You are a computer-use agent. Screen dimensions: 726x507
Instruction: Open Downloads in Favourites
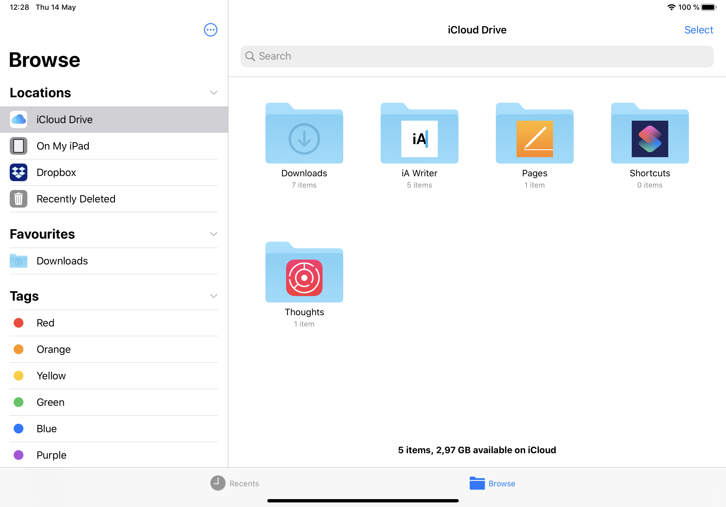click(114, 261)
